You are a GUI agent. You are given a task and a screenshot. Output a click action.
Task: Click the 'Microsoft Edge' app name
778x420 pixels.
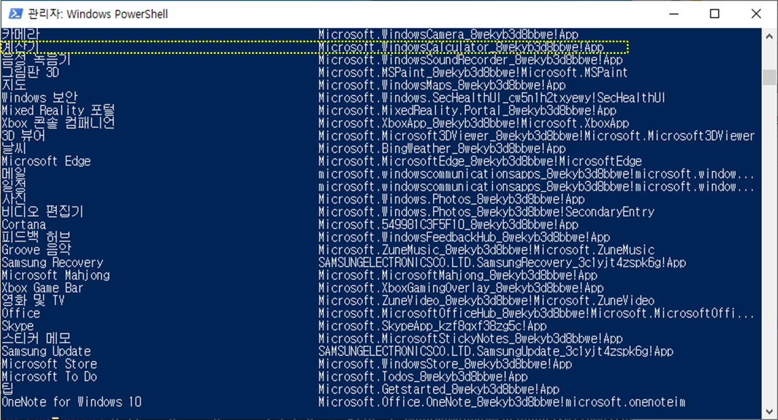point(46,162)
